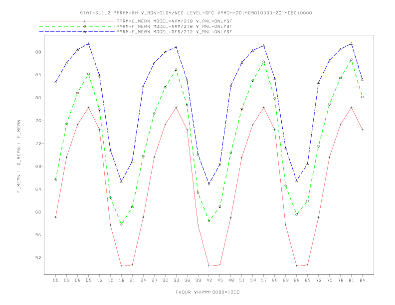Click the x-axis tick label 45
Screen dimensions: 395x305
pos(220,280)
